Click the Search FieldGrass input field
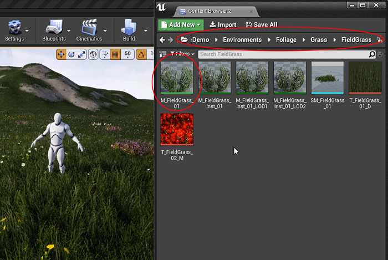Image resolution: width=388 pixels, height=260 pixels. tap(283, 54)
